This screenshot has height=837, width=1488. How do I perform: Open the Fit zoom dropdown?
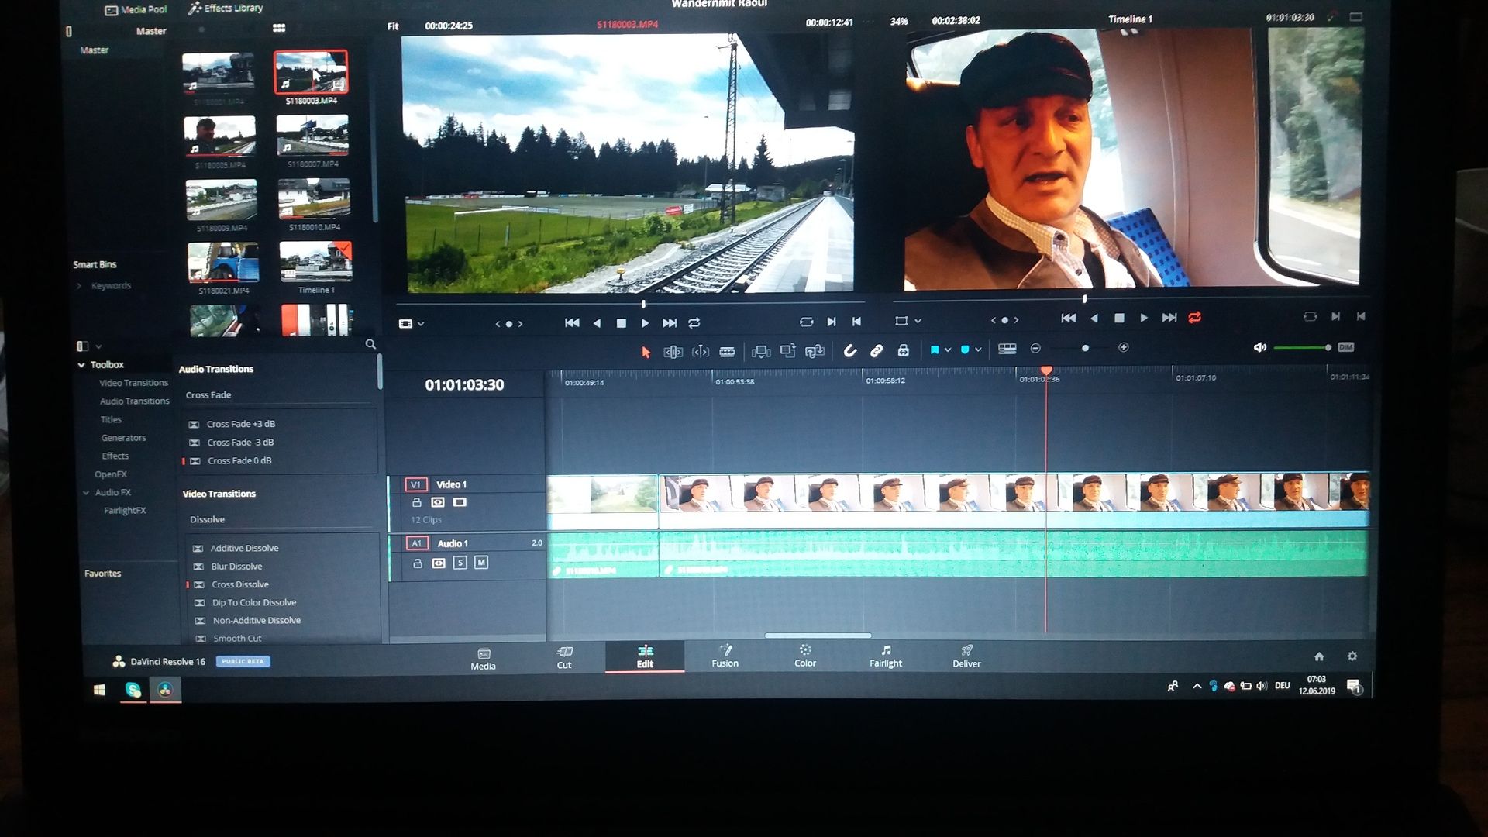pyautogui.click(x=393, y=26)
